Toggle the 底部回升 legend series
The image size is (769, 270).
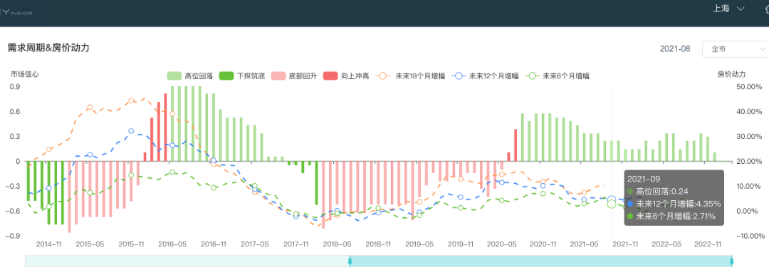coord(294,76)
